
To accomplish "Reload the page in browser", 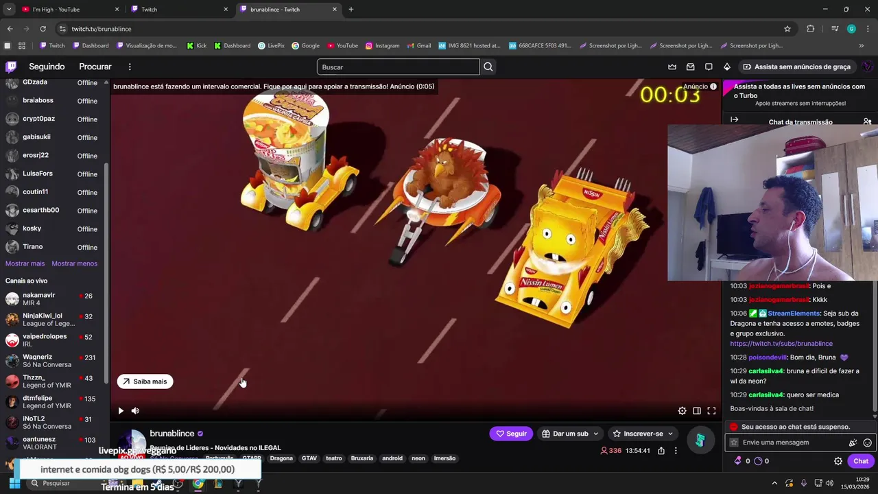I will pyautogui.click(x=43, y=29).
